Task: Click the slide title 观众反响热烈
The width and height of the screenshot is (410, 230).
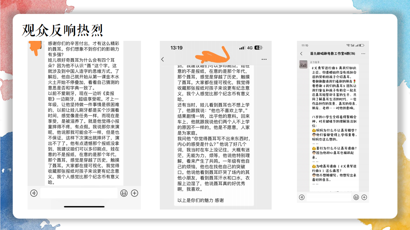Action: pyautogui.click(x=62, y=30)
